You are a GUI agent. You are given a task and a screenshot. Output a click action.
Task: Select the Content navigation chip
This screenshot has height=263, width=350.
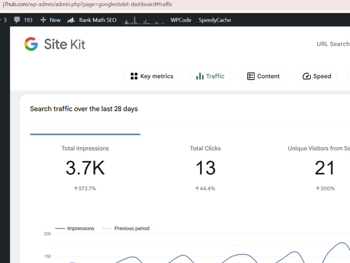[x=263, y=76]
